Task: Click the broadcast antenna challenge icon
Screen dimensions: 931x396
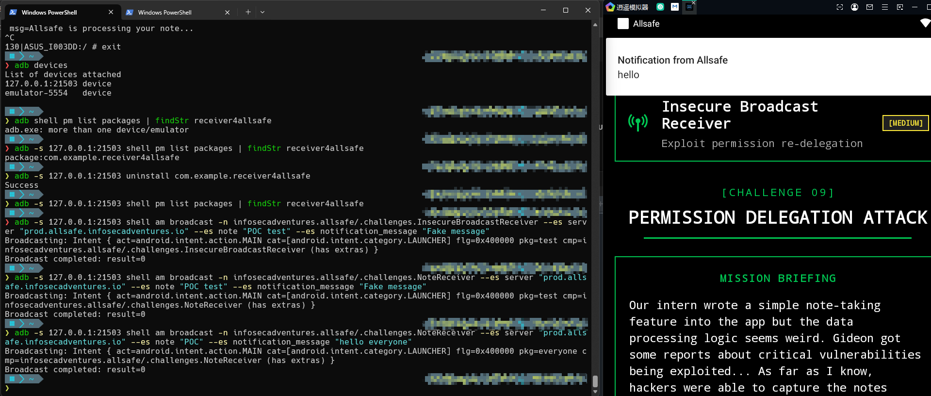Action: (638, 122)
